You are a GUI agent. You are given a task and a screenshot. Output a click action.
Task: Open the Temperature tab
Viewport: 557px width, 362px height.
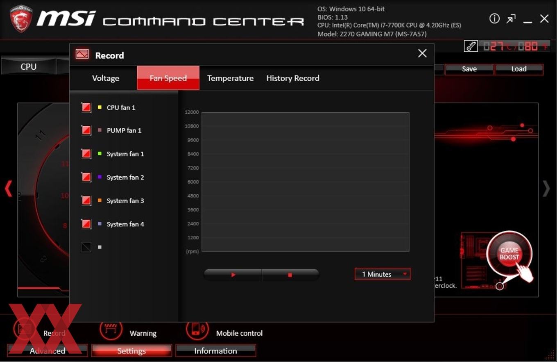coord(230,78)
